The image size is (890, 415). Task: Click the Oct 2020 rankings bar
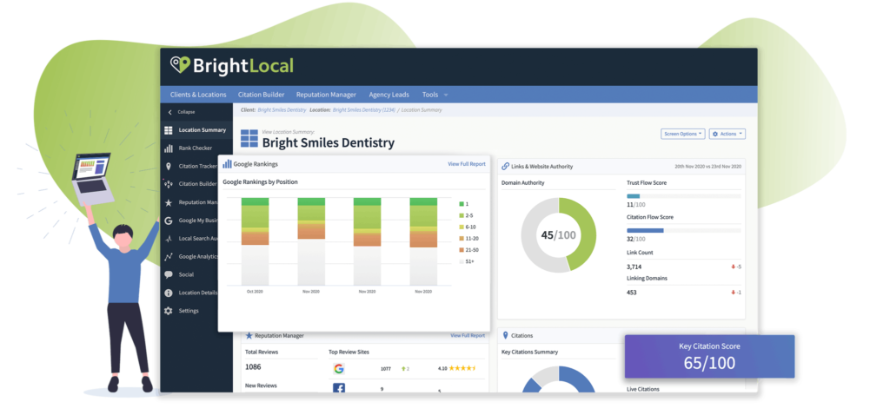(x=255, y=241)
